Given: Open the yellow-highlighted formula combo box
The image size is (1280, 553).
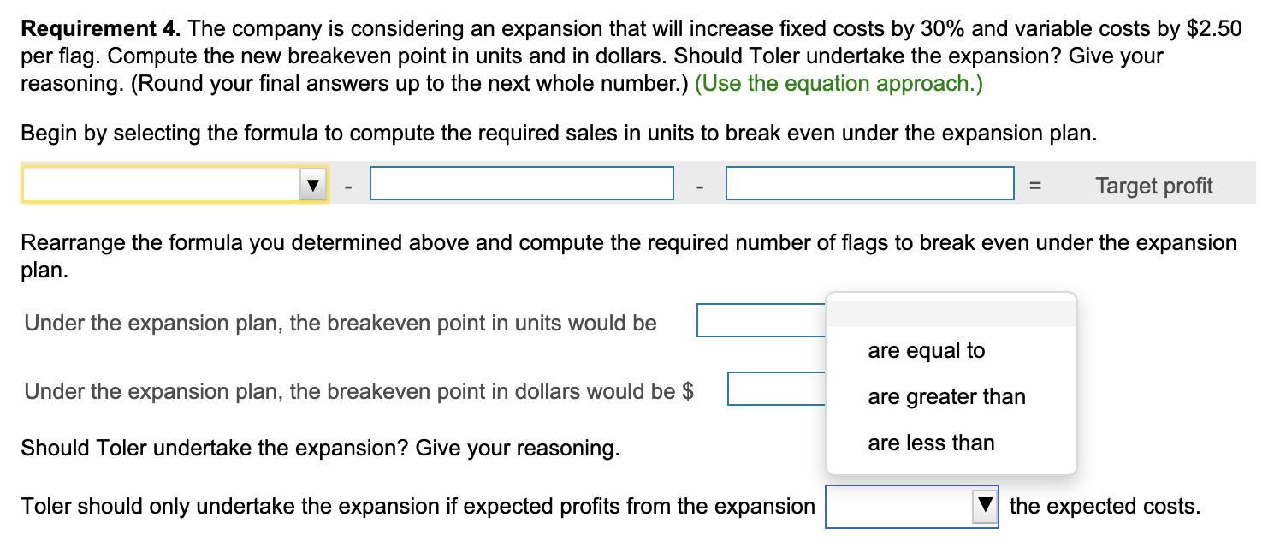Looking at the screenshot, I should (171, 182).
